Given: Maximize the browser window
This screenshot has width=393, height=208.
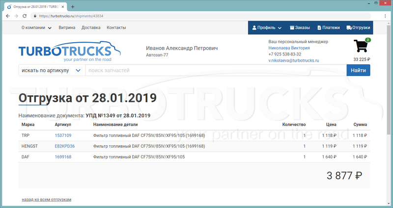Looking at the screenshot, I should coord(376,3).
